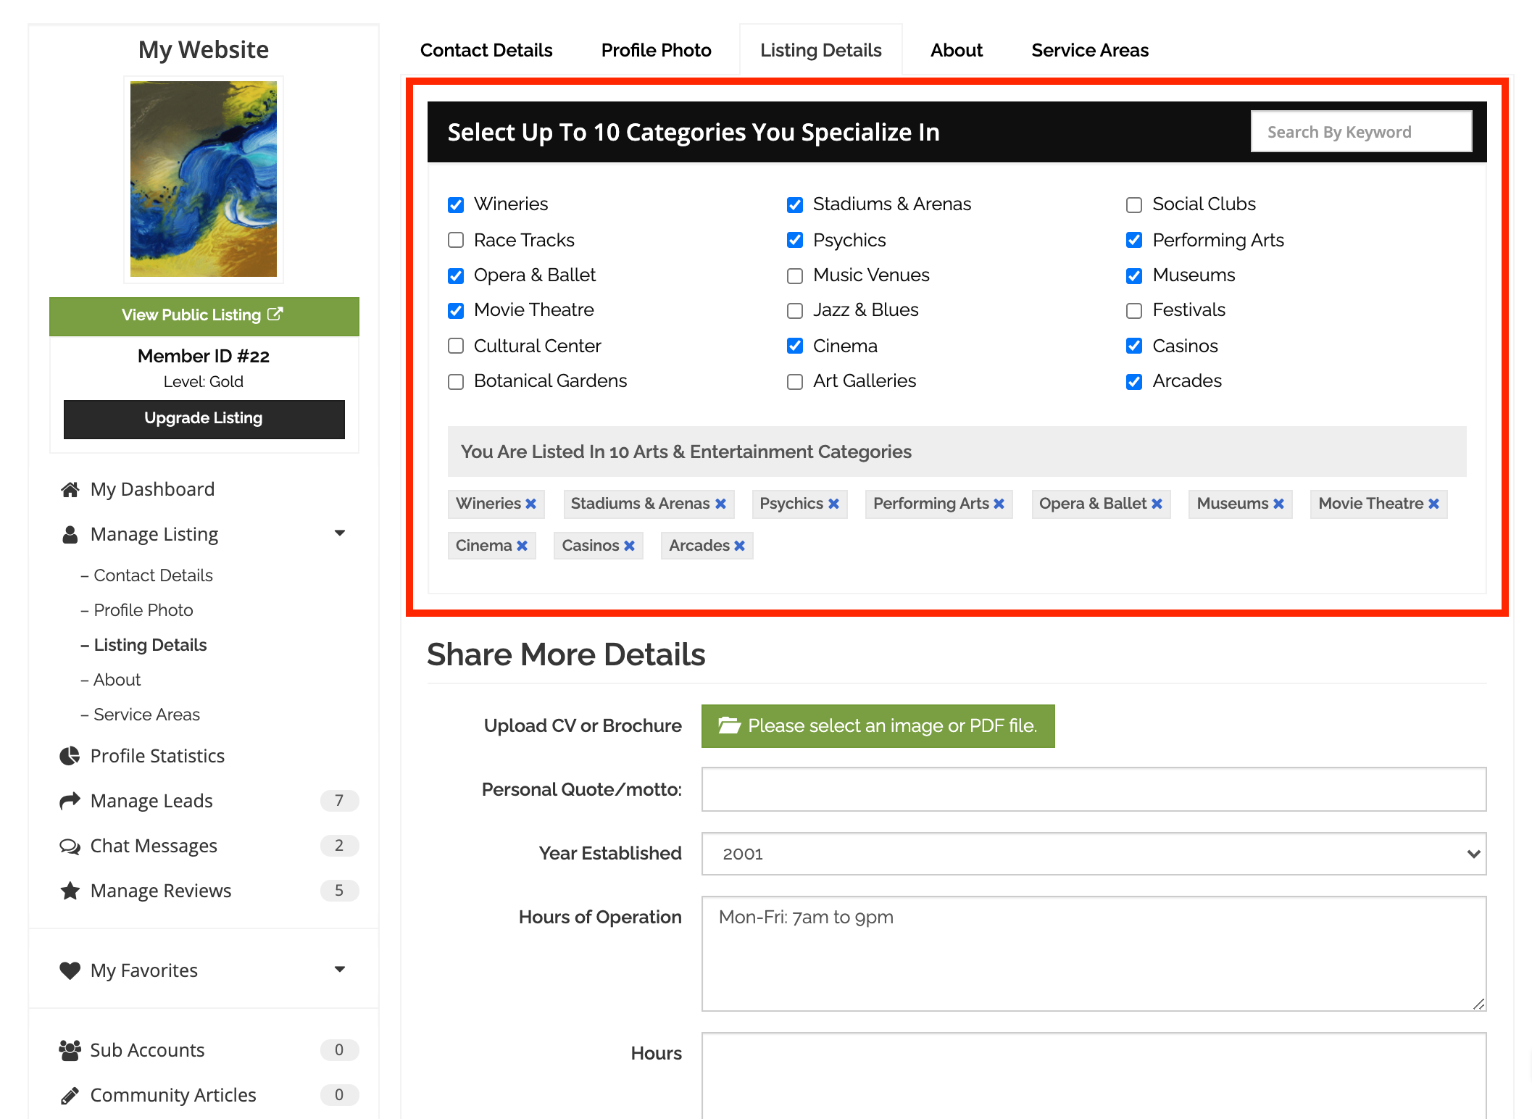Viewport: 1532px width, 1119px height.
Task: Check the Race Tracks checkbox
Action: click(456, 240)
